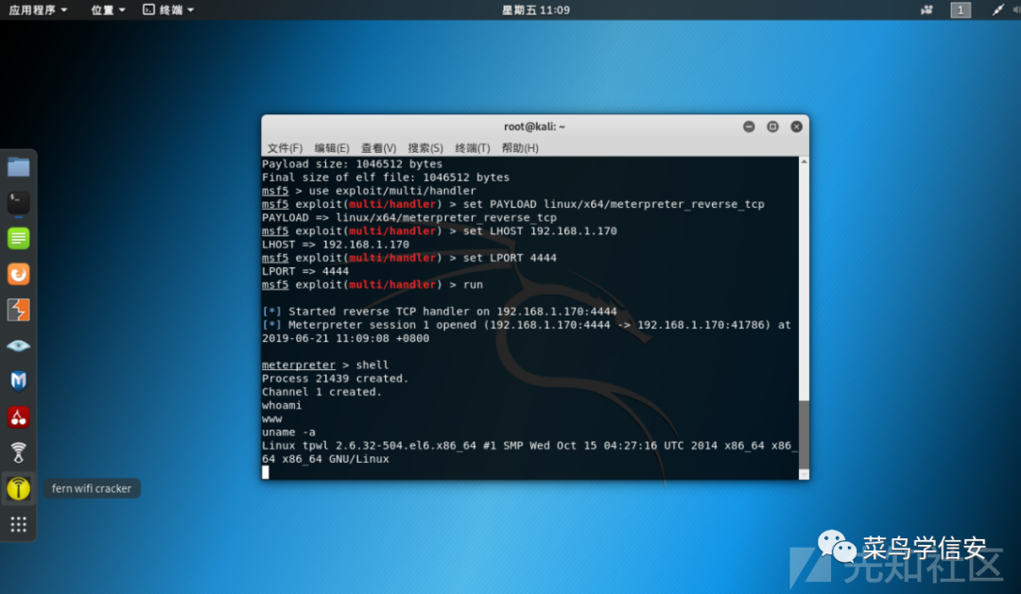Open the green text editor dock icon
The image size is (1021, 594).
click(x=18, y=238)
